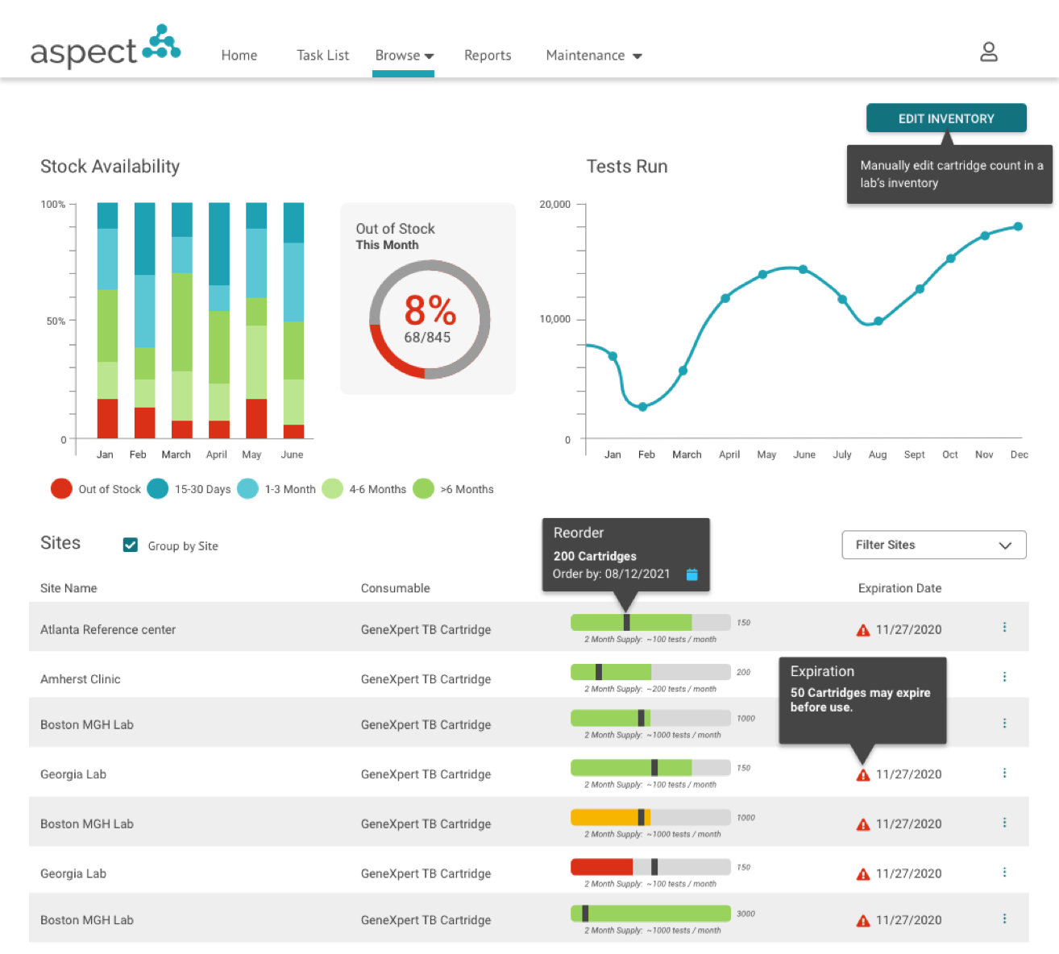Viewport: 1059px width, 954px height.
Task: Click Atlanta Reference center supply bar
Action: point(650,622)
